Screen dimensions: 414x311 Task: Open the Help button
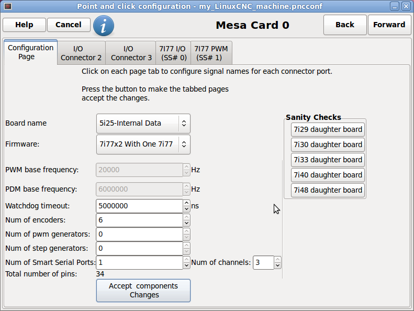24,25
